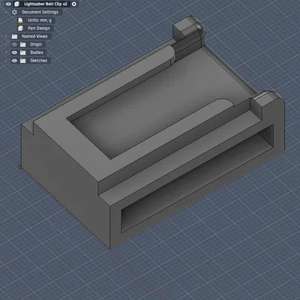300x300 pixels.
Task: Expand the Bodies folder
Action: tap(6, 52)
